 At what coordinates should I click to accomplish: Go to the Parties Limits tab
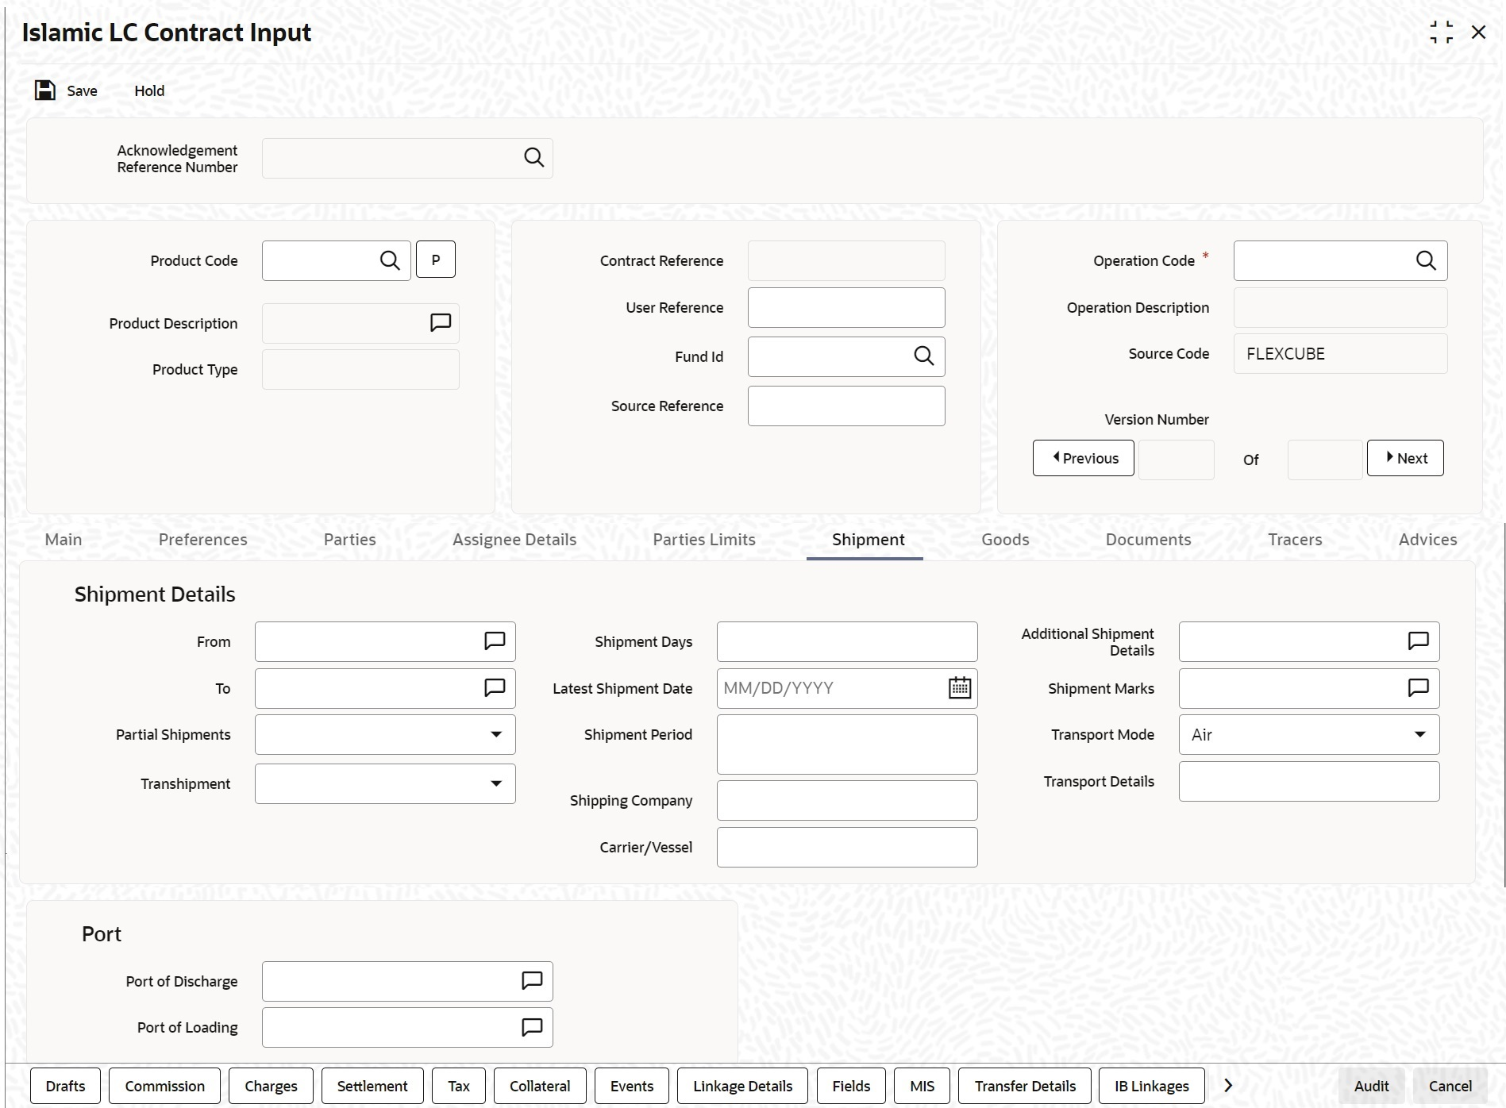(x=704, y=540)
